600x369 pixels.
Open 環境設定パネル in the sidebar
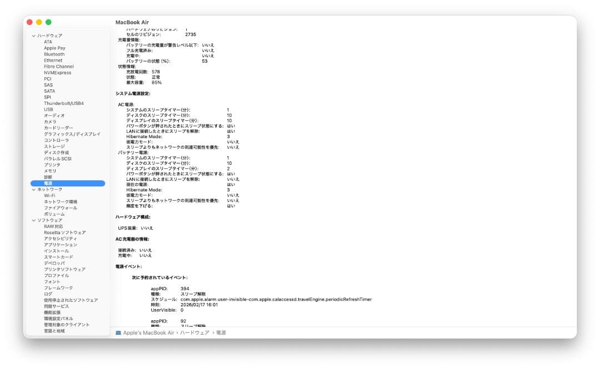58,319
